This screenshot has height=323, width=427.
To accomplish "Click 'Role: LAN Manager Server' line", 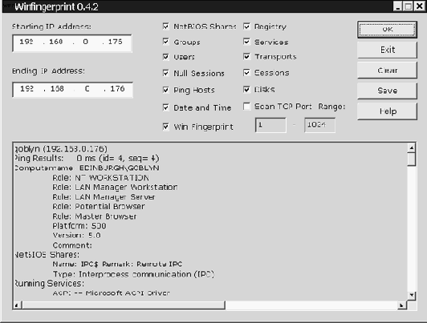I will tap(104, 197).
